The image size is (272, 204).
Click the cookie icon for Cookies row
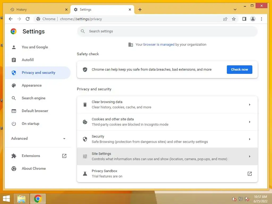(85, 122)
